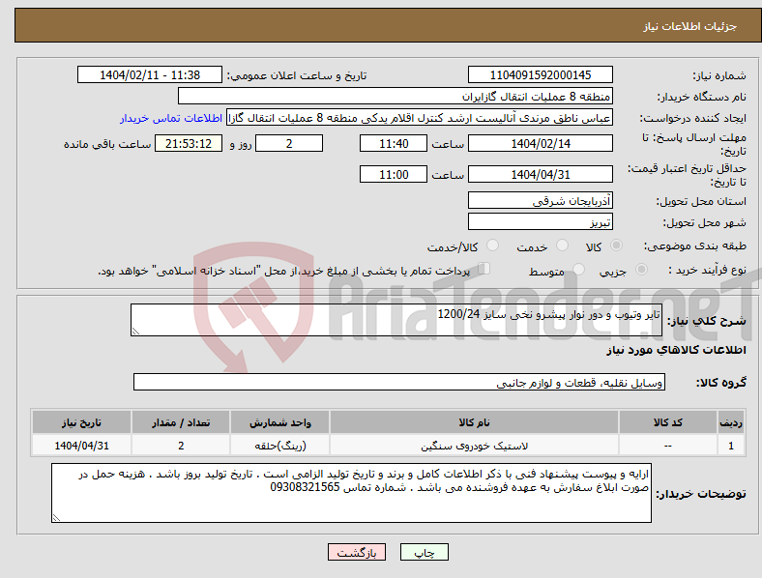The image size is (762, 578).
Task: Click the quantity cell showing 2
Action: (181, 446)
